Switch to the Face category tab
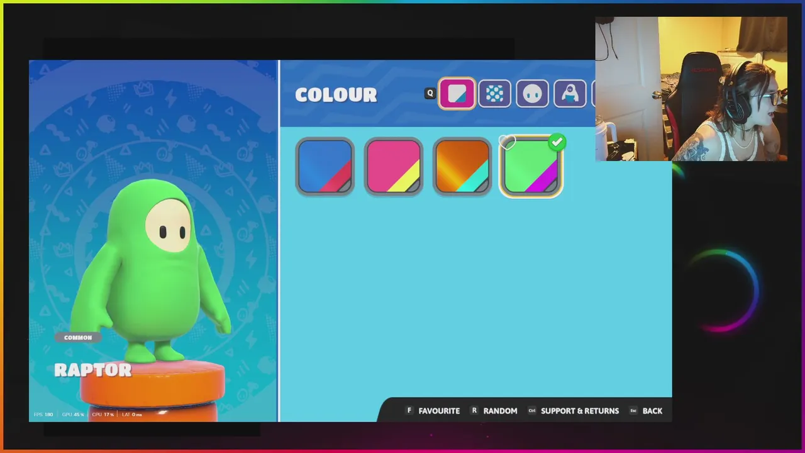Viewport: 805px width, 453px height. (532, 94)
